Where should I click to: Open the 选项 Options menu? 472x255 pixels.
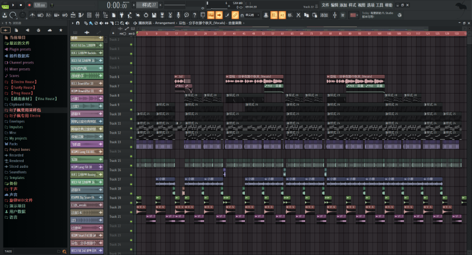371,5
